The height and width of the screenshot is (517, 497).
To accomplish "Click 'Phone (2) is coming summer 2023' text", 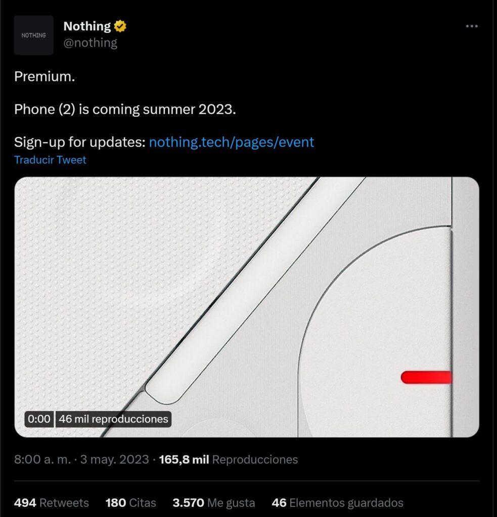I will [125, 109].
